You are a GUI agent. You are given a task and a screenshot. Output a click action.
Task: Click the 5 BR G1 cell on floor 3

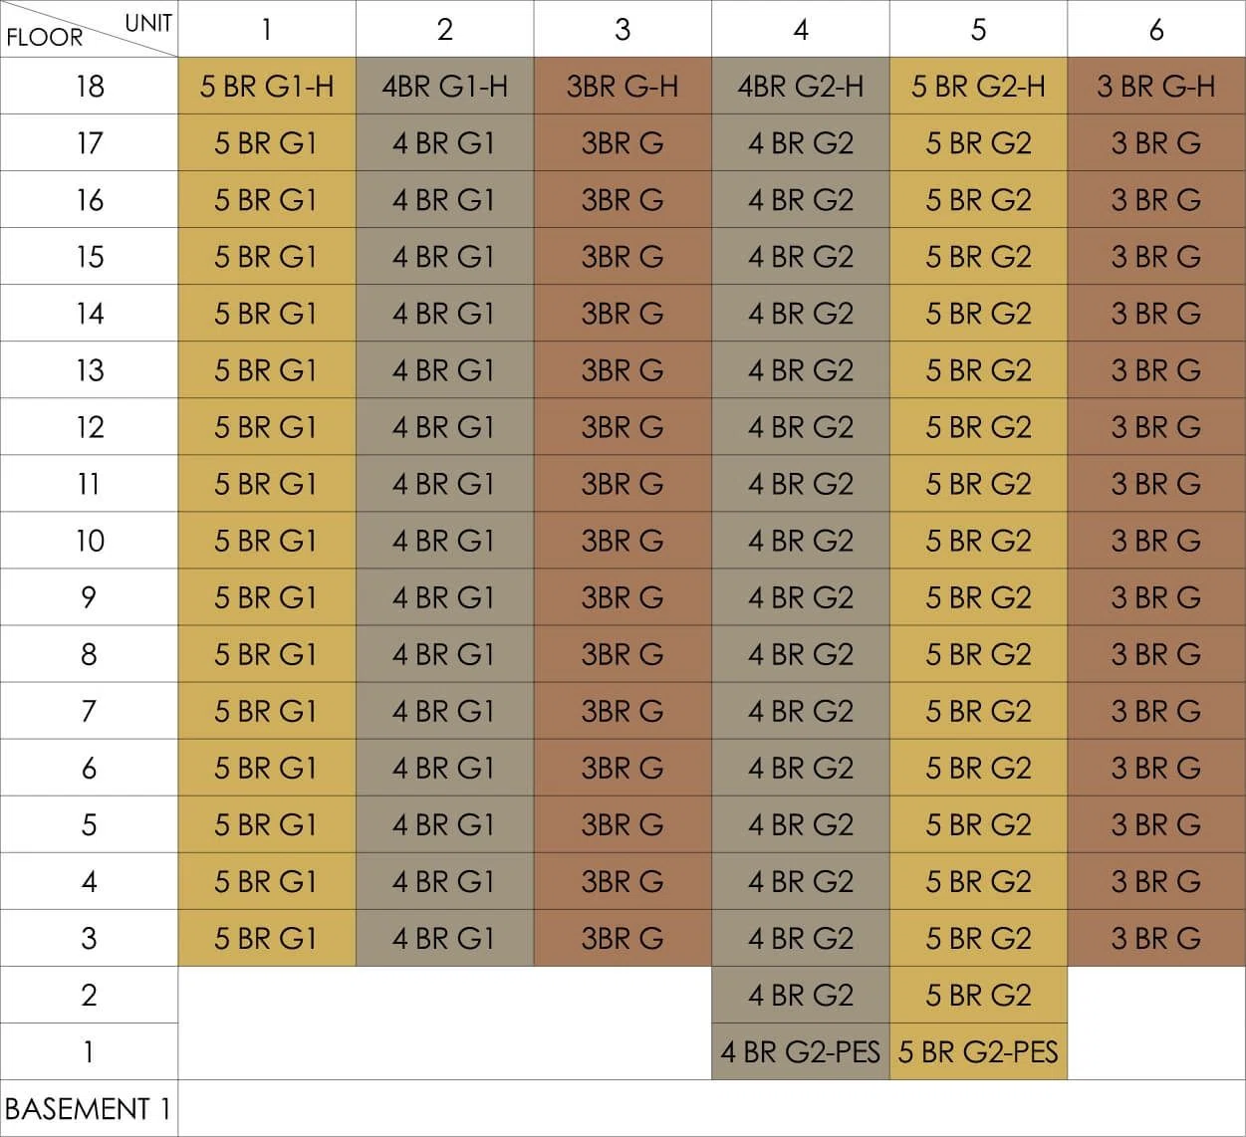[x=267, y=938]
